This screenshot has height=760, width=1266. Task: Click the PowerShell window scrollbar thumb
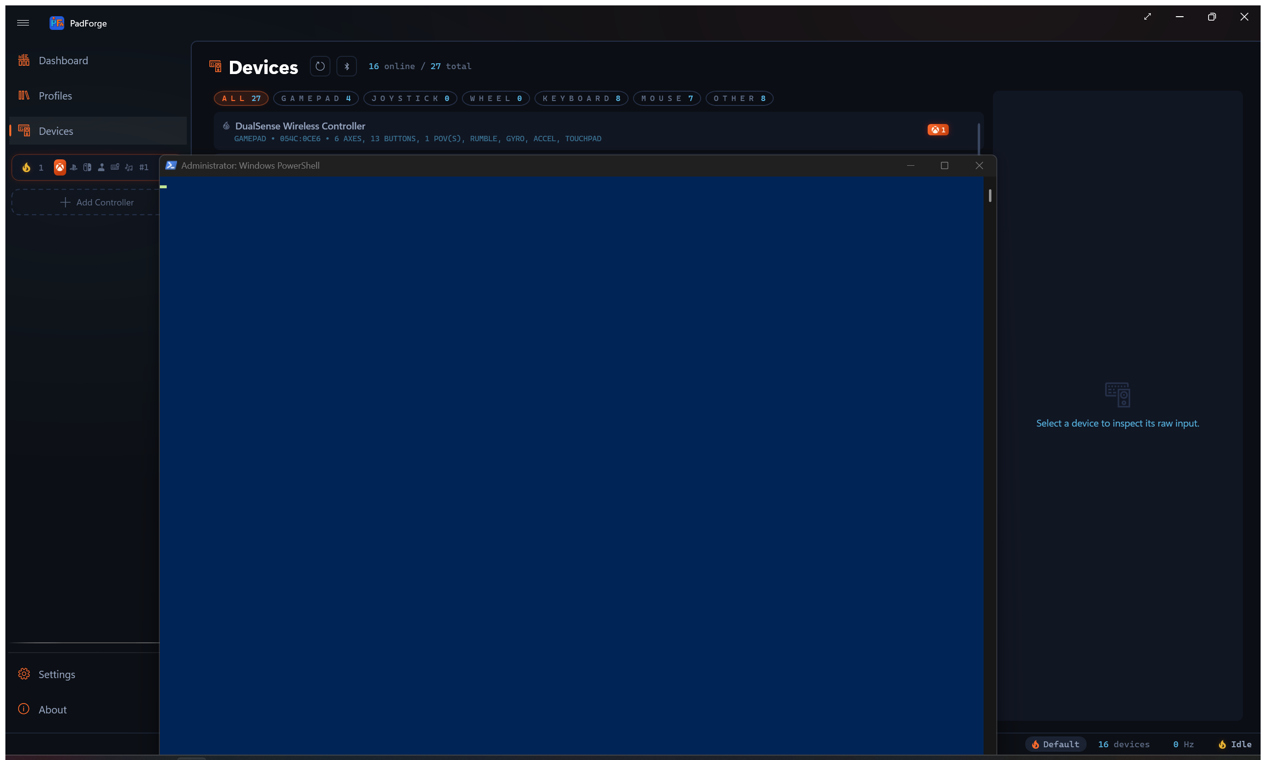click(990, 196)
